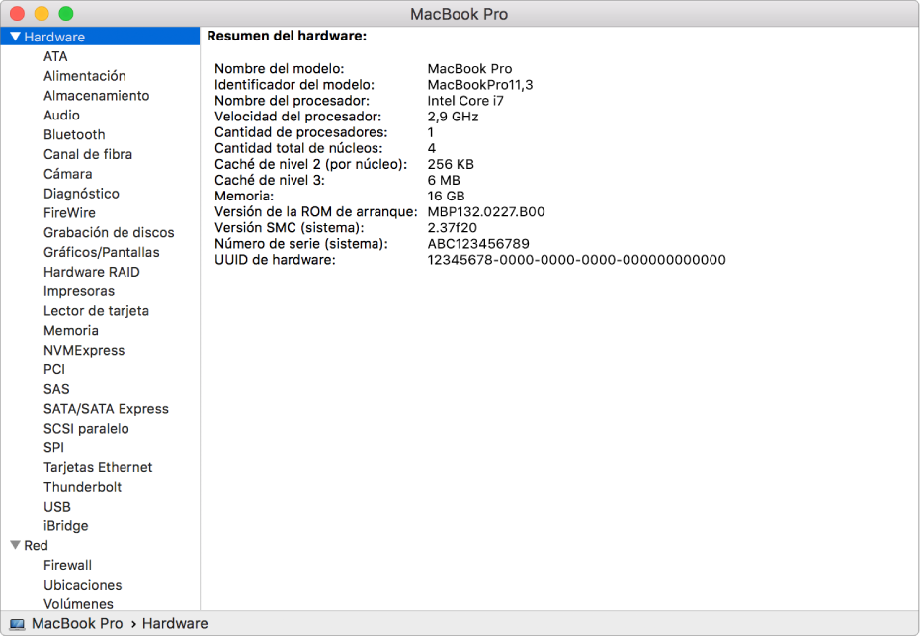Open the NVMExpress category
This screenshot has height=636, width=920.
click(84, 350)
